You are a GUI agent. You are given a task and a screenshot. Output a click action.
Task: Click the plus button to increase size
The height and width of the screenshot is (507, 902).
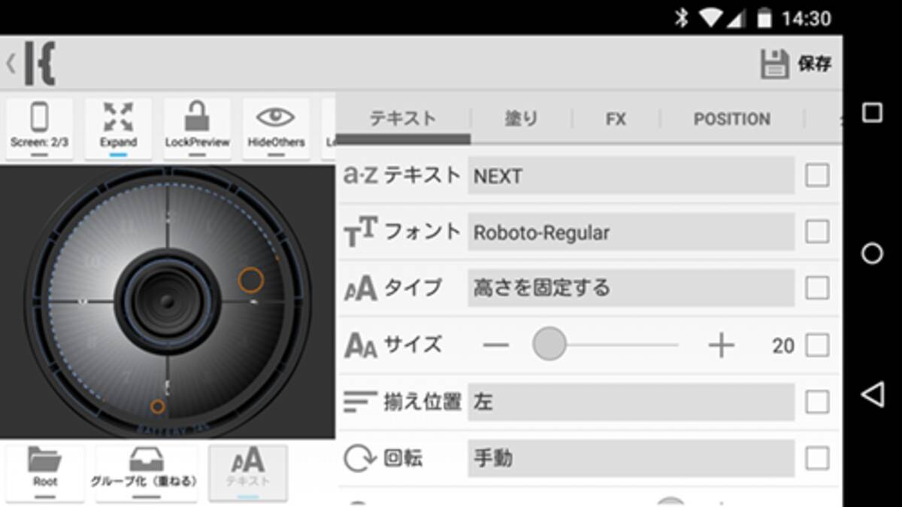click(720, 345)
